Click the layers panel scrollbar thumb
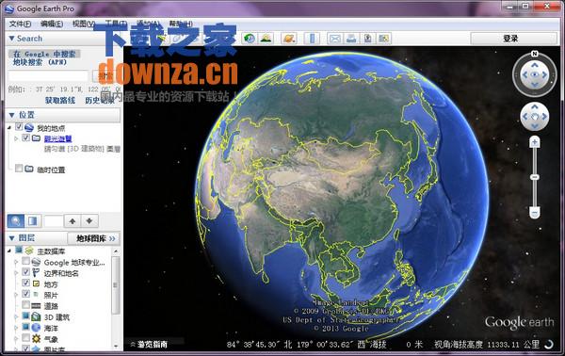The width and height of the screenshot is (565, 356). click(116, 285)
